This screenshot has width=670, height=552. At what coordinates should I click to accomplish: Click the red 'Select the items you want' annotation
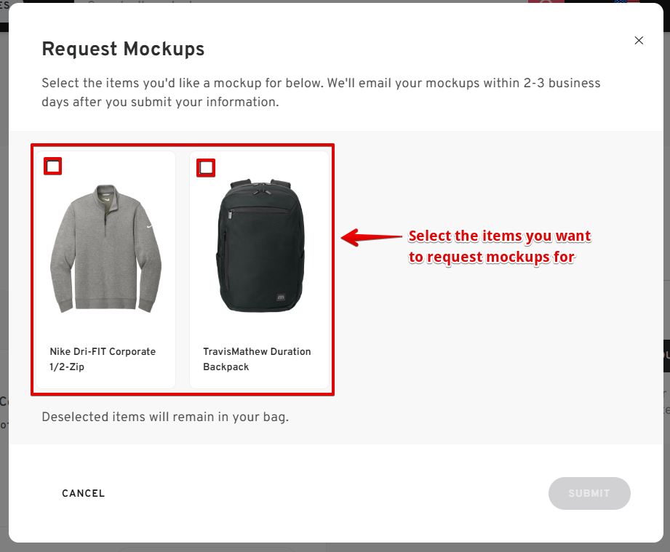pyautogui.click(x=500, y=247)
